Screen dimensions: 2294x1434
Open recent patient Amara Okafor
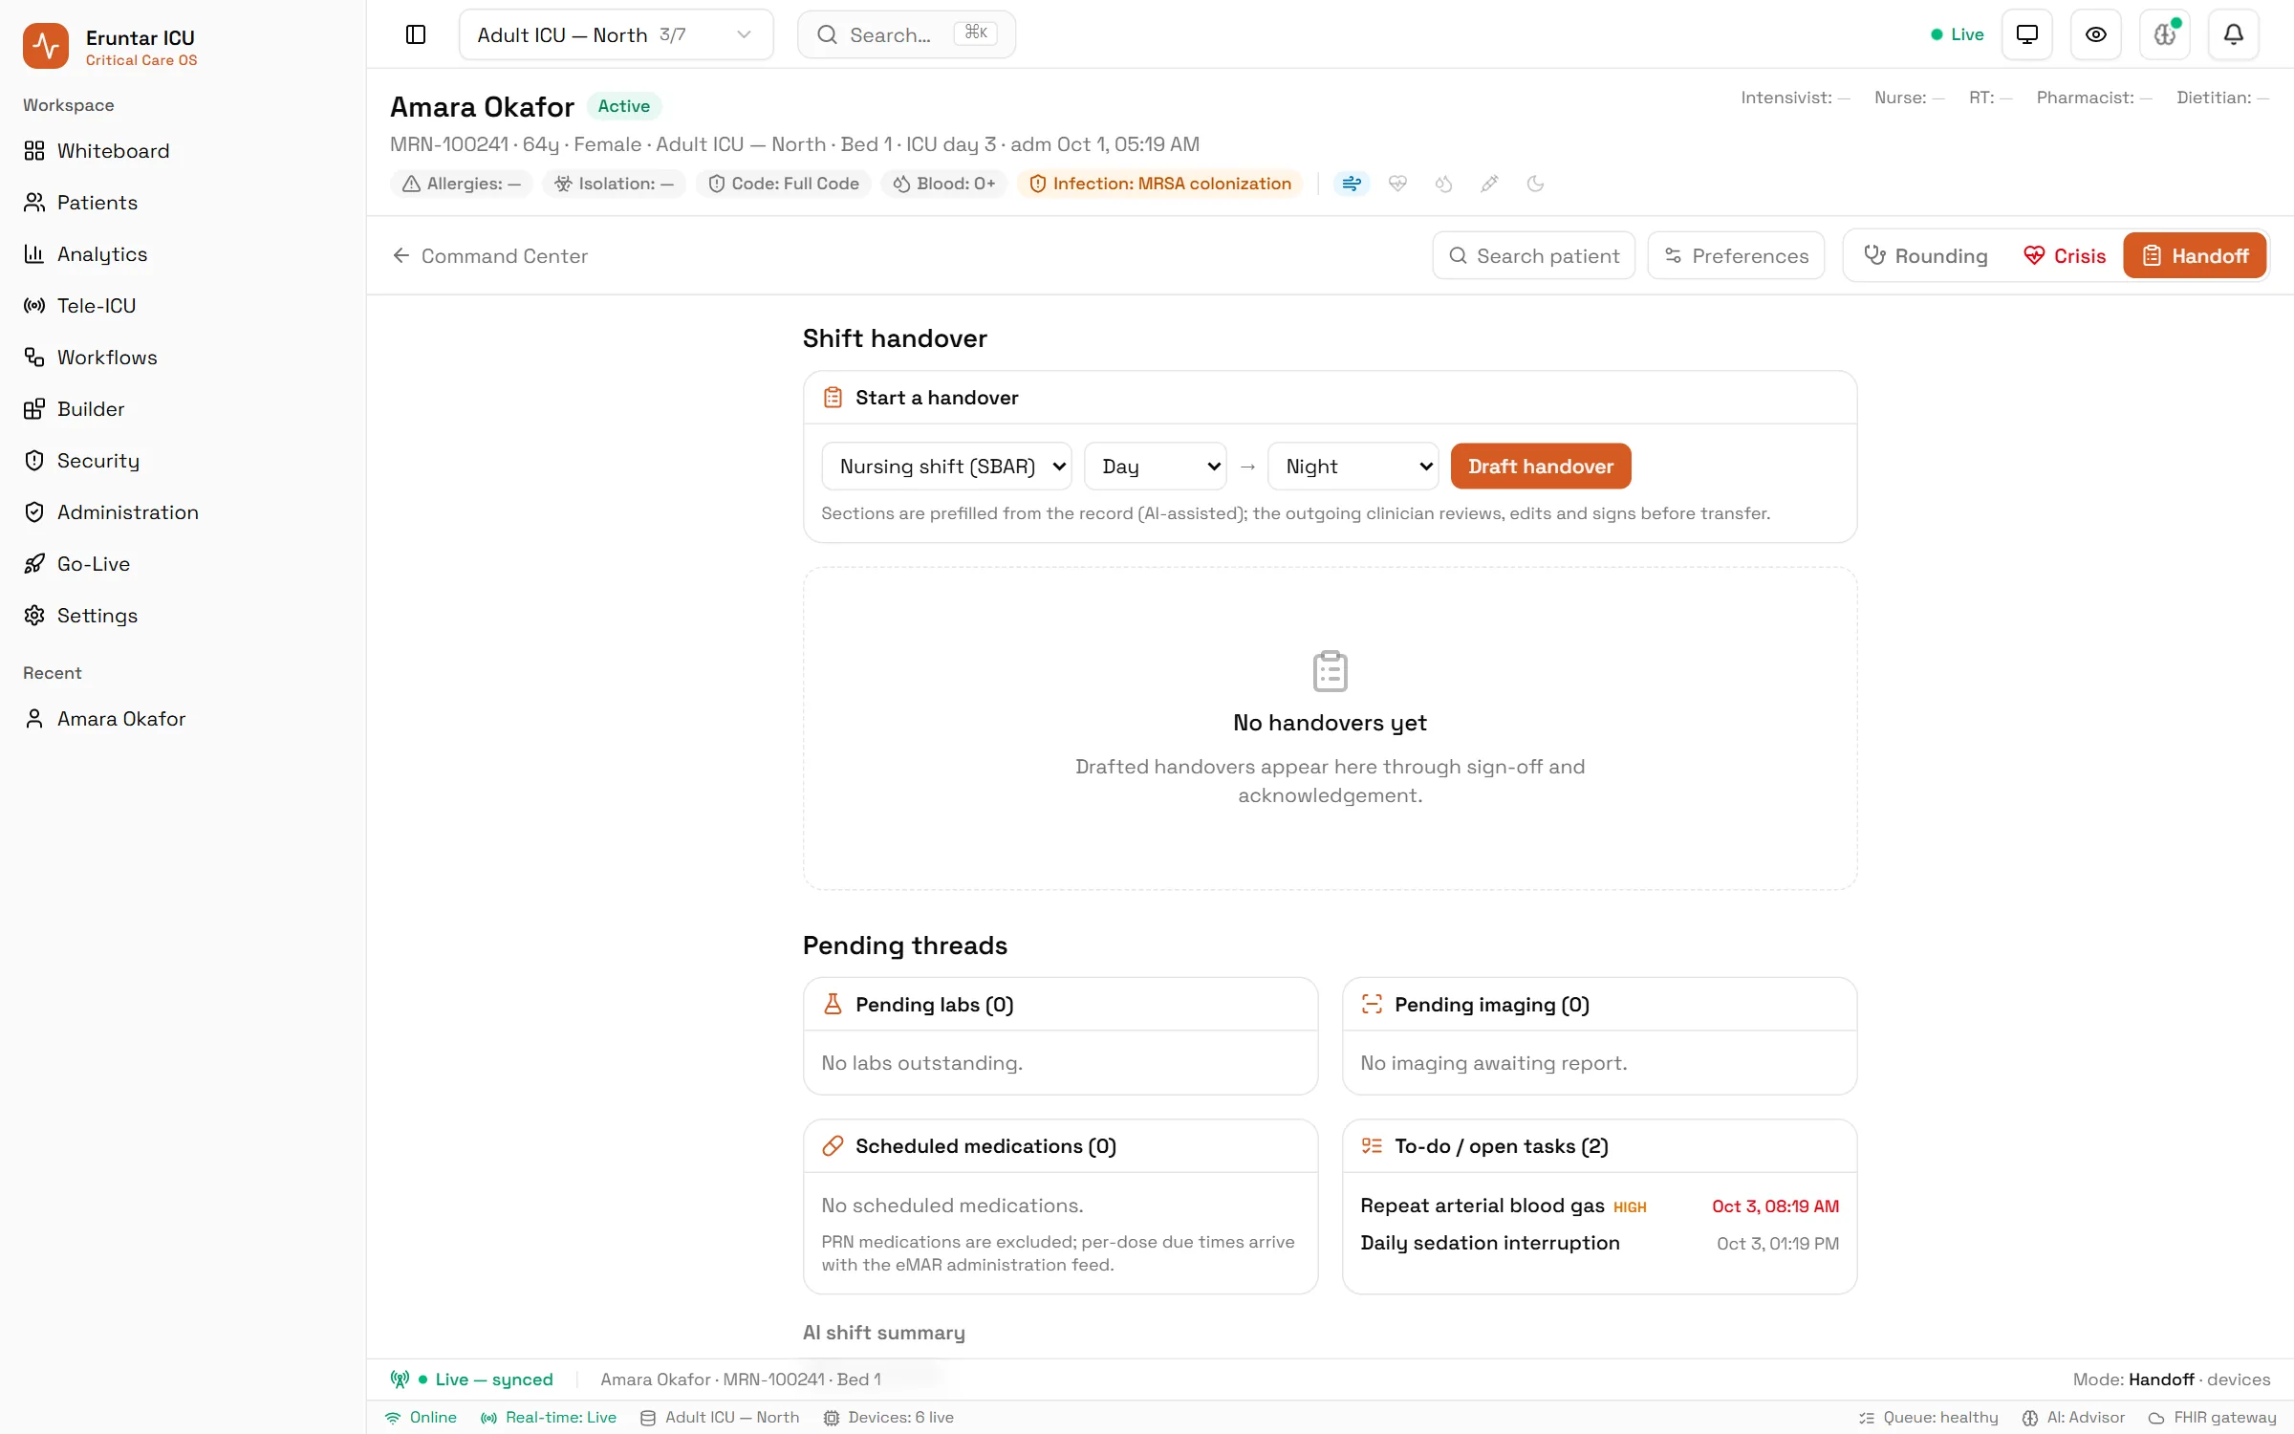click(183, 719)
